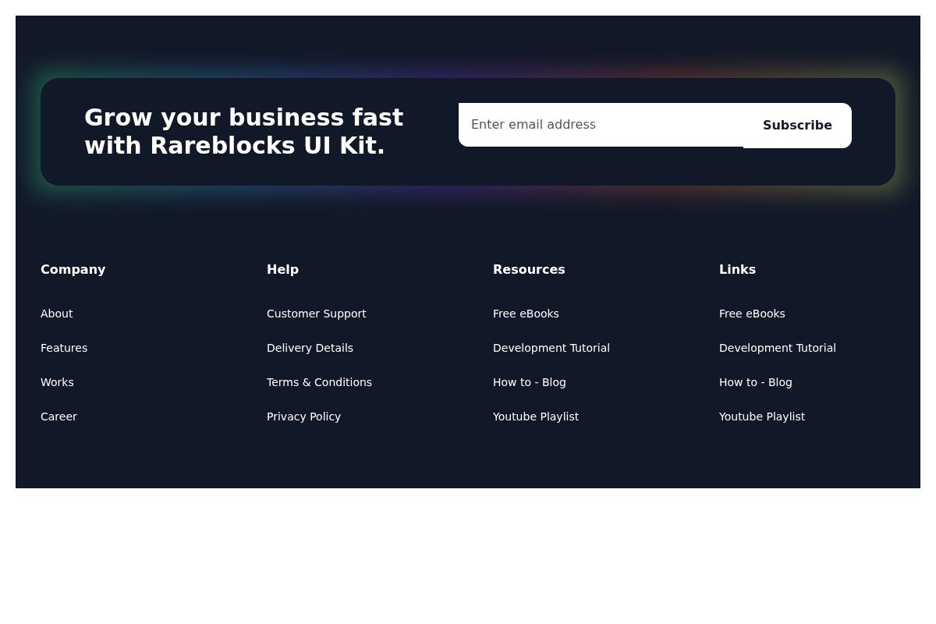Open Delivery Details in the Help column

point(310,348)
